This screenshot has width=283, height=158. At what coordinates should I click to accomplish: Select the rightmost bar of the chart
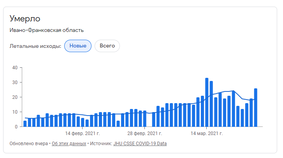[256, 107]
